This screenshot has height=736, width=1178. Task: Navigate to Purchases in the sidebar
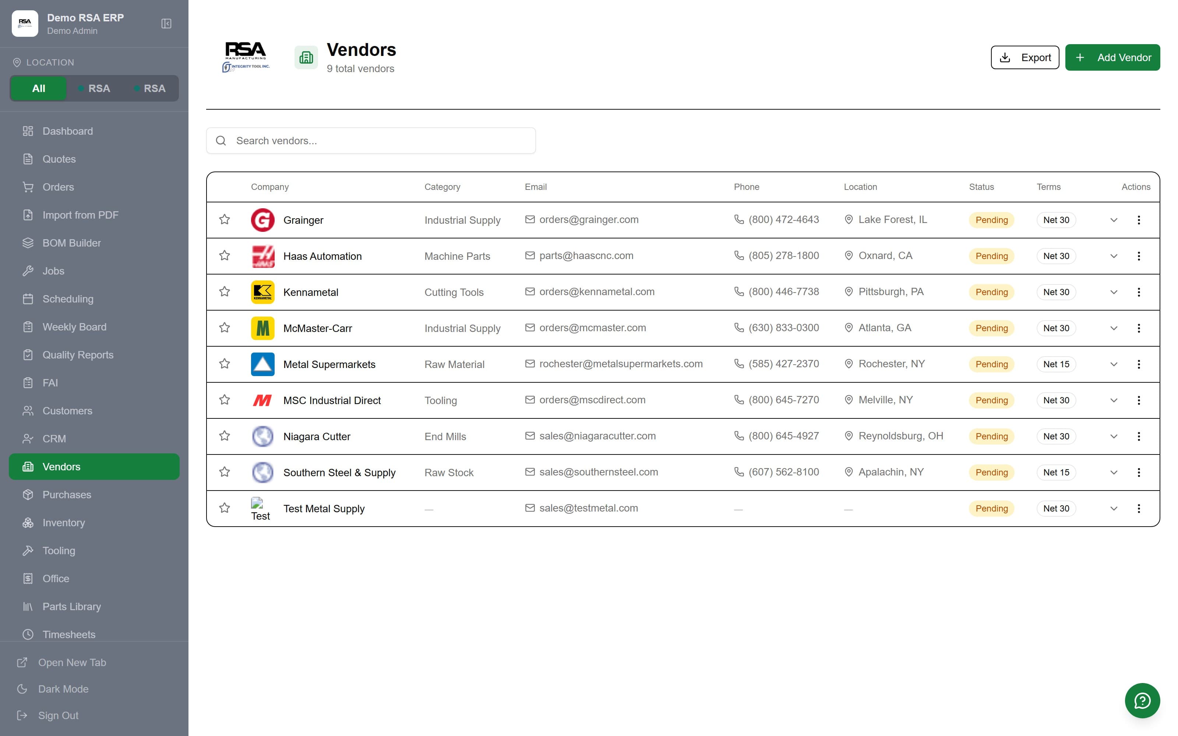(94, 495)
